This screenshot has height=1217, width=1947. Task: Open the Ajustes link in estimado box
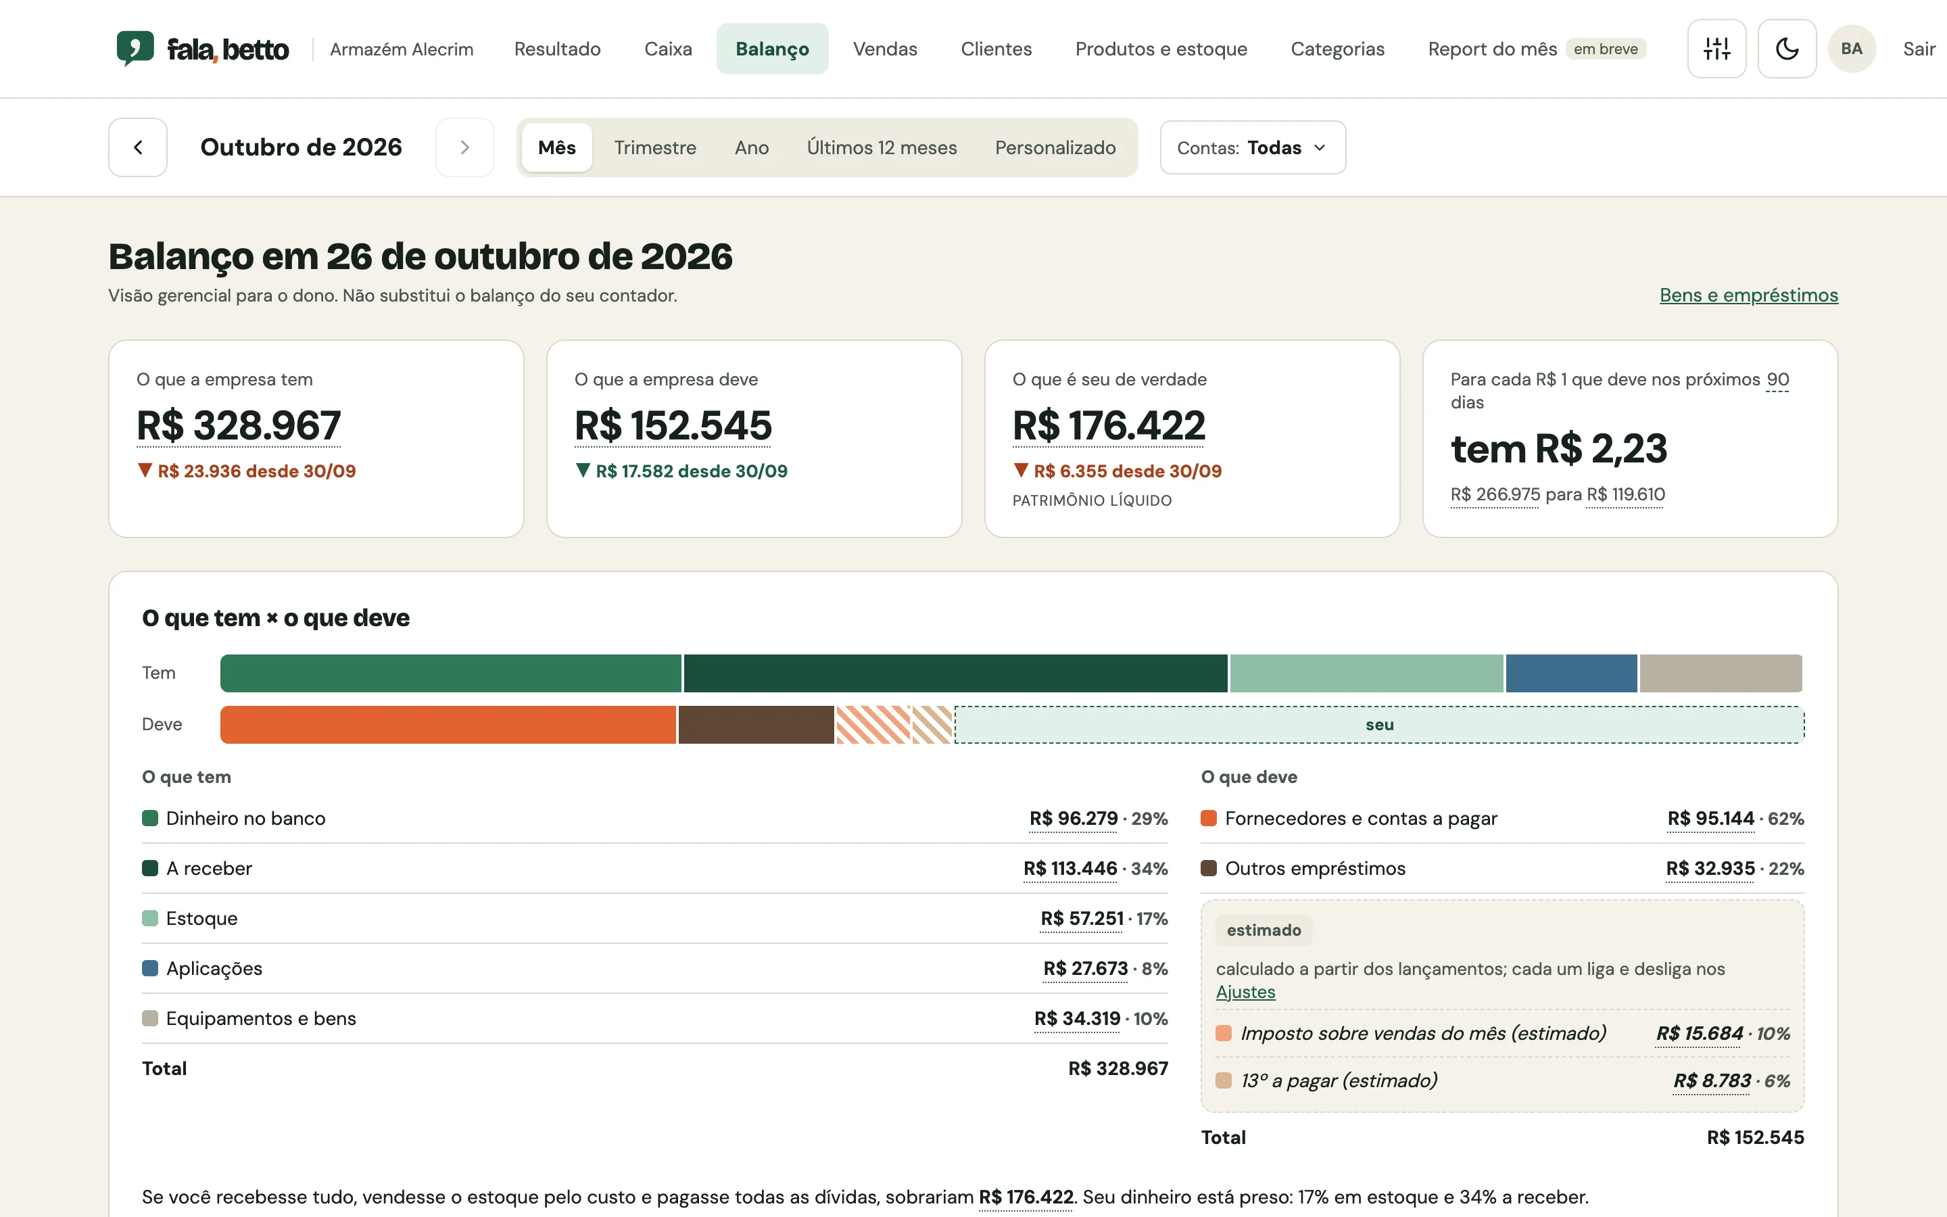tap(1245, 993)
